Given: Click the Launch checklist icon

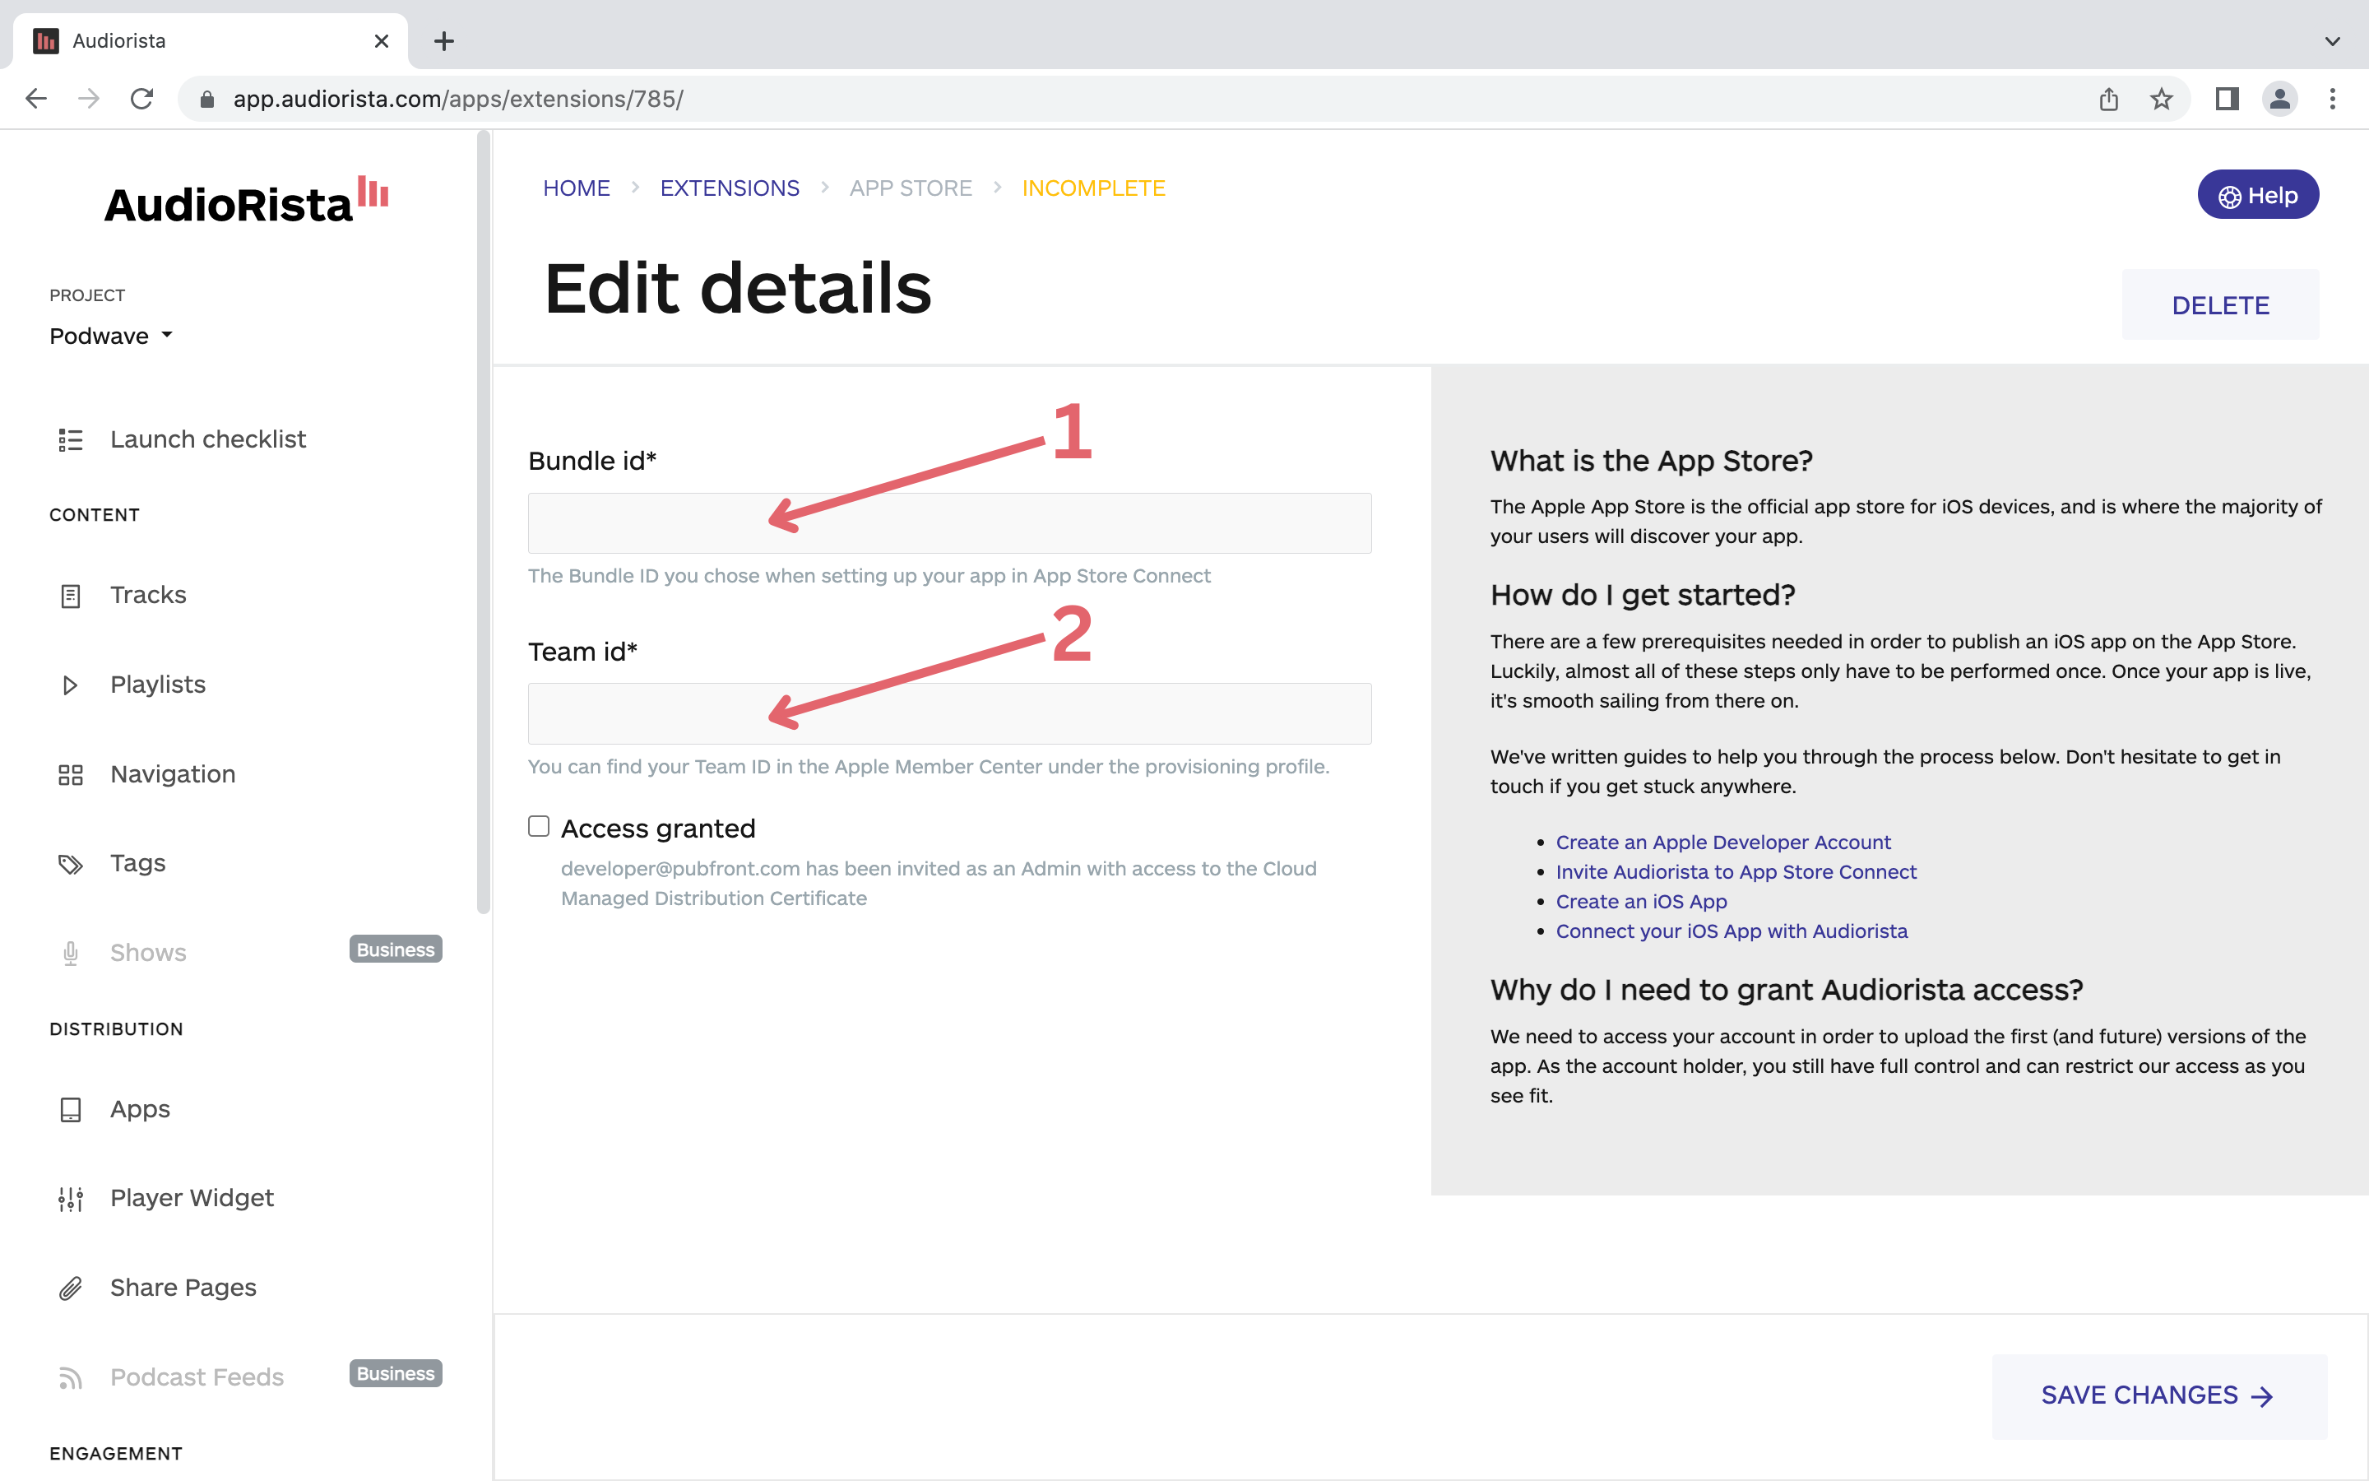Looking at the screenshot, I should (x=71, y=440).
